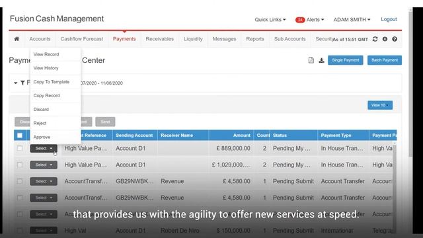Click the Batch Payment button
This screenshot has height=238, width=423.
click(x=385, y=60)
